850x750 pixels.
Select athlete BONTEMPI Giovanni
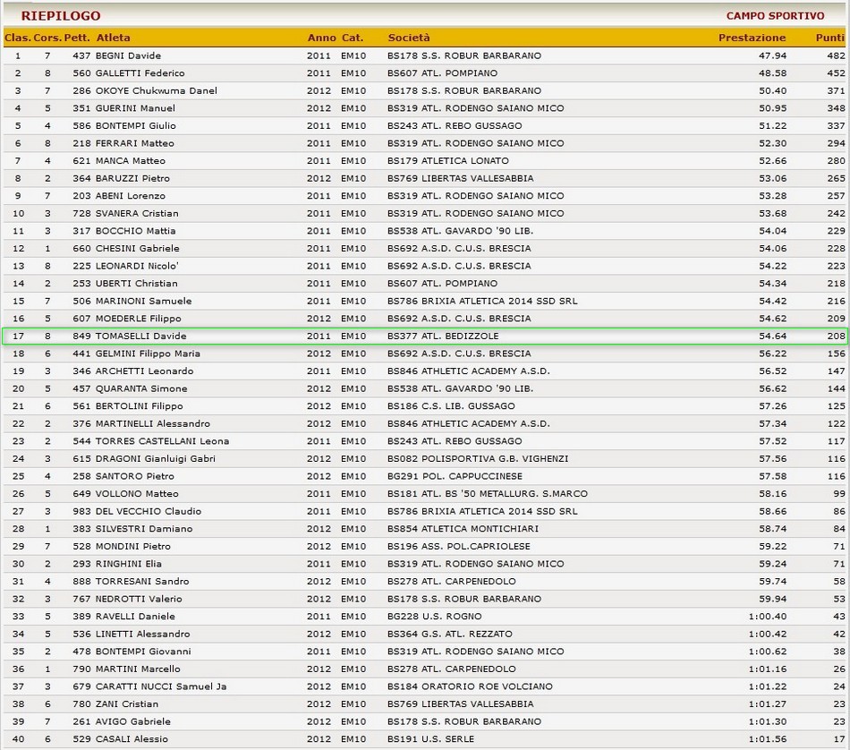(143, 652)
